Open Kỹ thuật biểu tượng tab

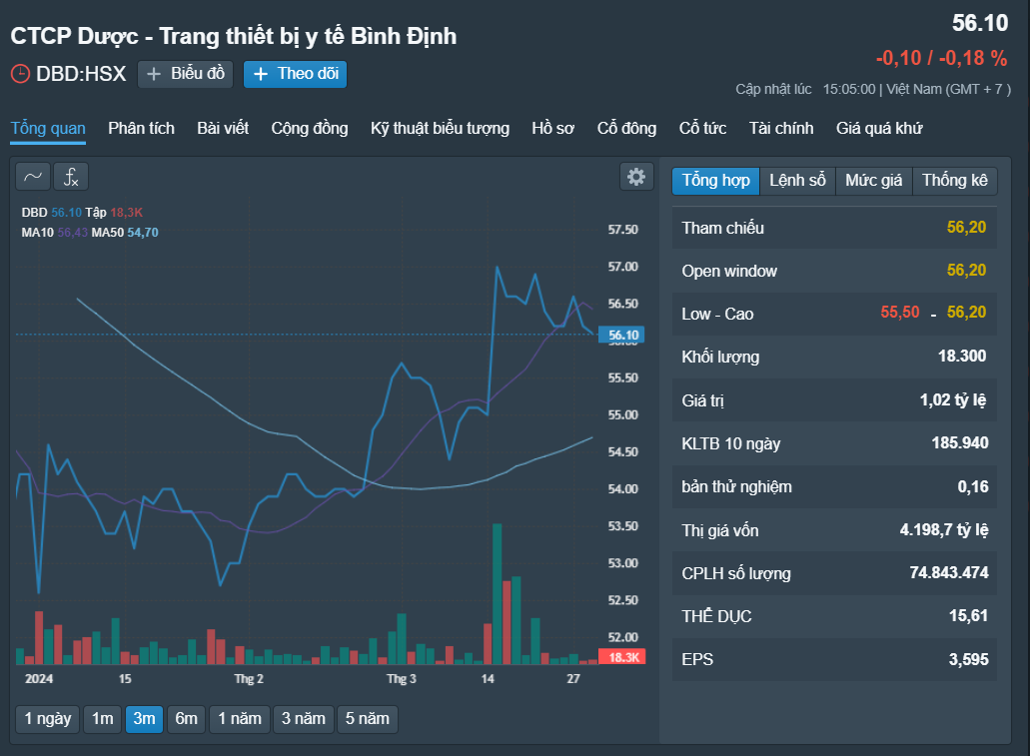[441, 128]
